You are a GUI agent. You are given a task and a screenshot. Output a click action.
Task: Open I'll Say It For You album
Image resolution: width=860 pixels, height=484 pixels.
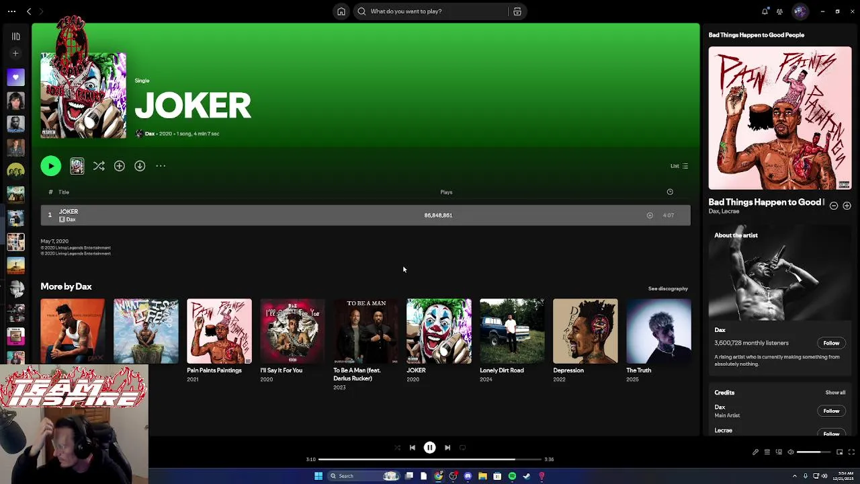point(292,340)
